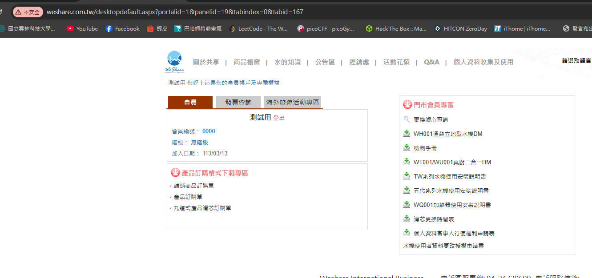592x278 pixels.
Task: Open 個人資料收集及使用 menu item
Action: 483,62
